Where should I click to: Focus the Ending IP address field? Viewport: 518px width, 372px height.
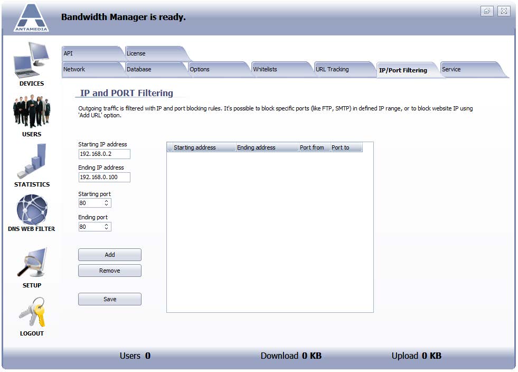tap(105, 177)
